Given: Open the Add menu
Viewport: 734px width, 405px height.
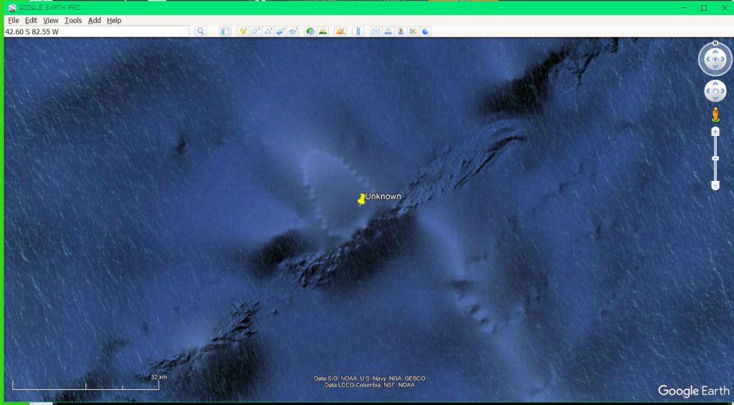Looking at the screenshot, I should [x=95, y=21].
